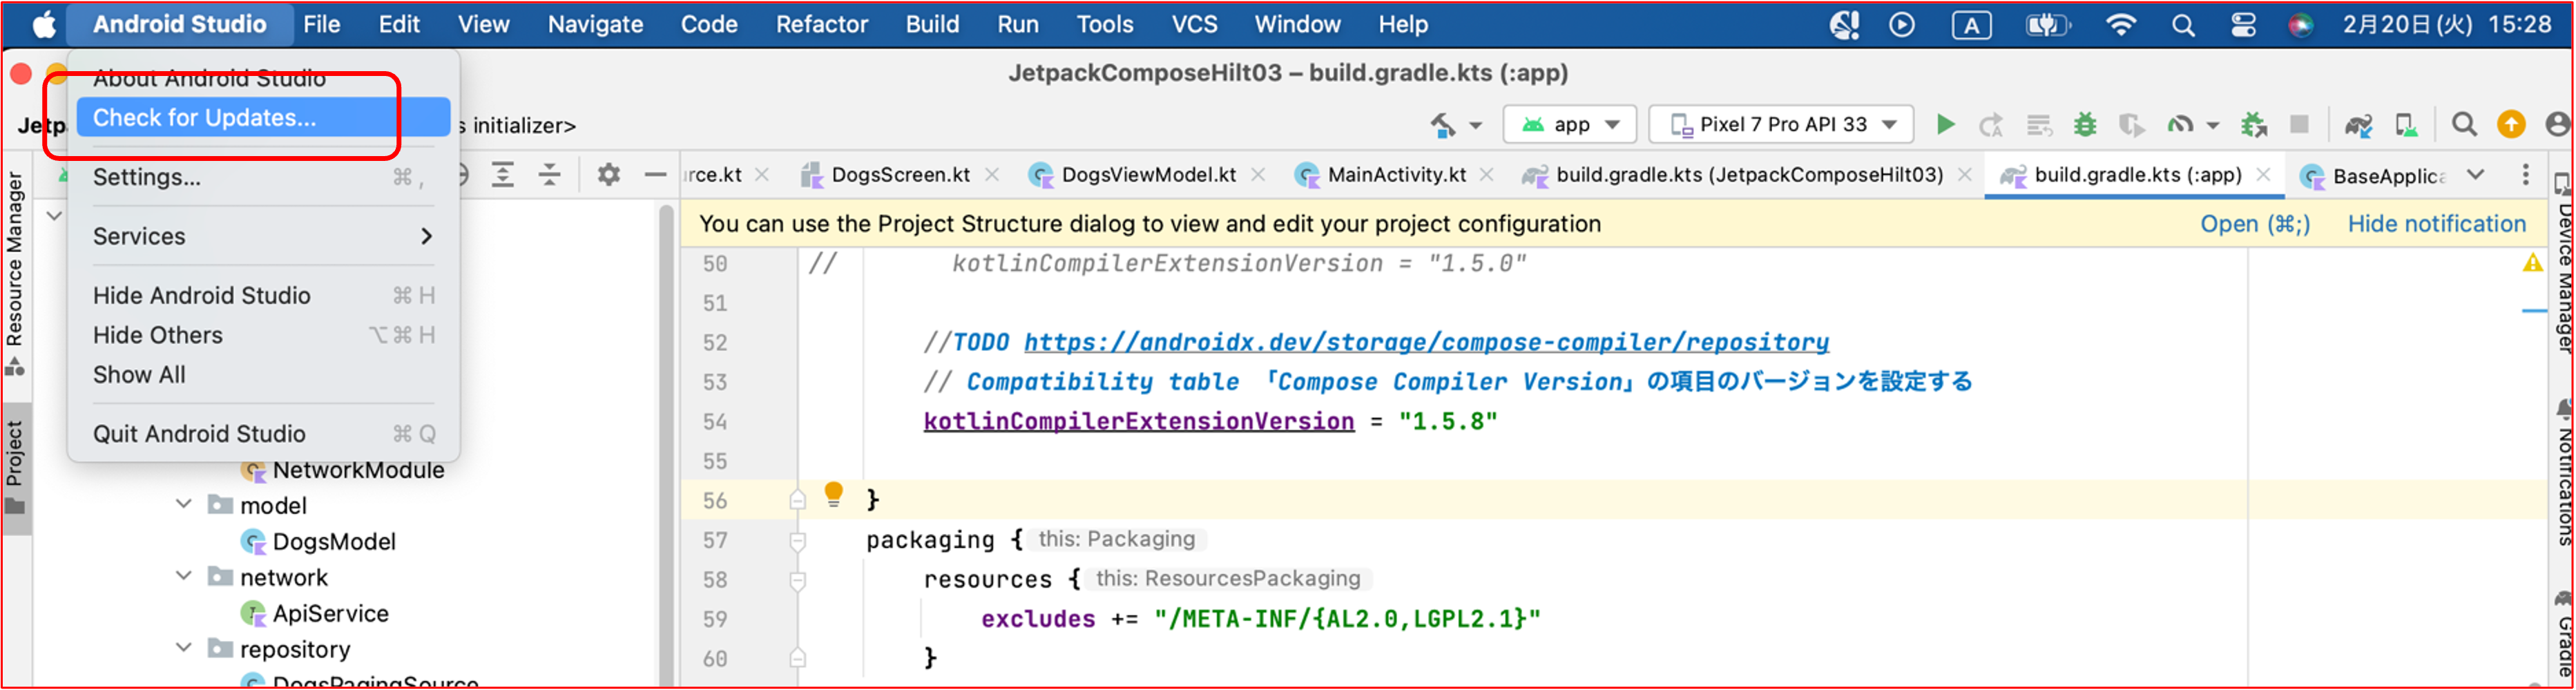Open androidx.dev compose-compiler repository URL
Image resolution: width=2576 pixels, height=690 pixels.
[x=1426, y=342]
